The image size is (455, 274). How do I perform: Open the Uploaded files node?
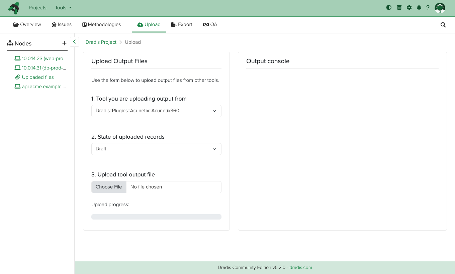[x=38, y=77]
